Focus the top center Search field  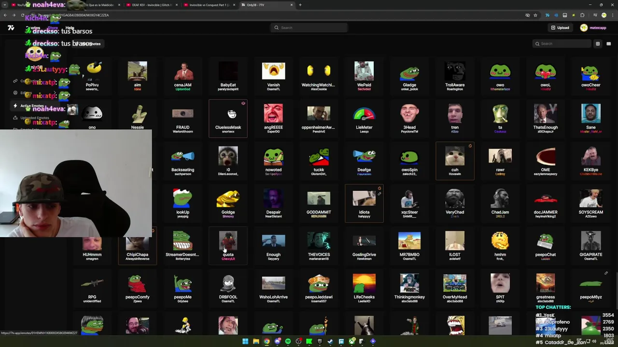pyautogui.click(x=309, y=27)
